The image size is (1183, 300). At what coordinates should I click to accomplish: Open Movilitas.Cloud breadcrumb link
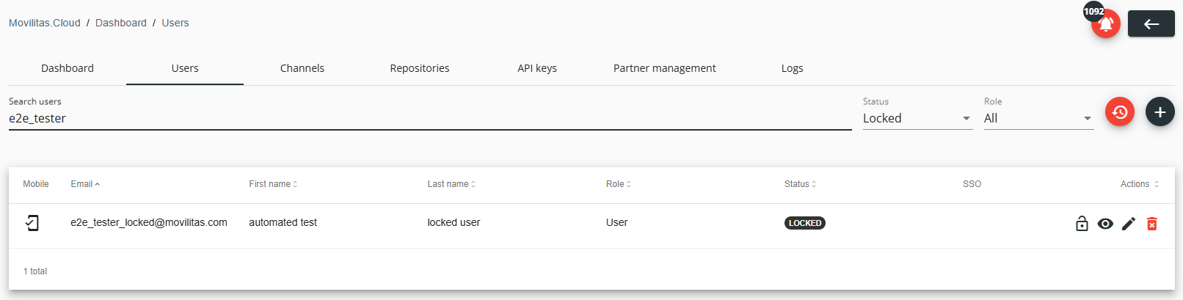(x=45, y=23)
